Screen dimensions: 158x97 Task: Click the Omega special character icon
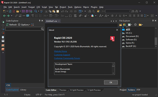(x=70, y=16)
